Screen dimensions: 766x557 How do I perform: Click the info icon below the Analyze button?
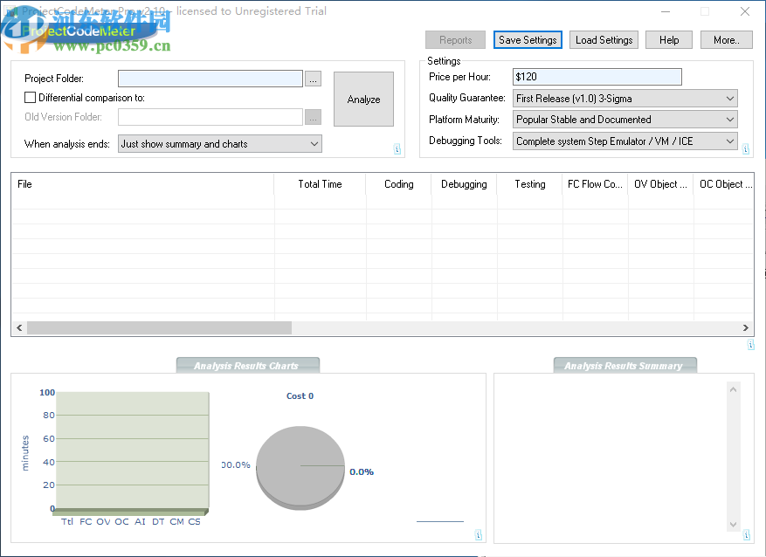tap(397, 149)
